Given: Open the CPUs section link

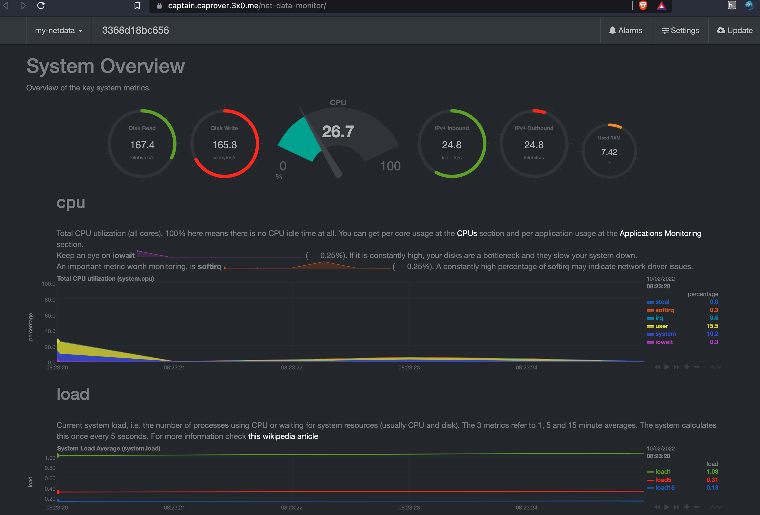Looking at the screenshot, I should (x=467, y=233).
